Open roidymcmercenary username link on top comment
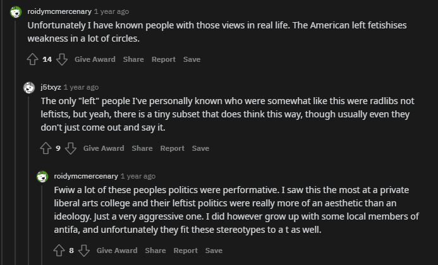This screenshot has height=265, width=438. point(59,11)
